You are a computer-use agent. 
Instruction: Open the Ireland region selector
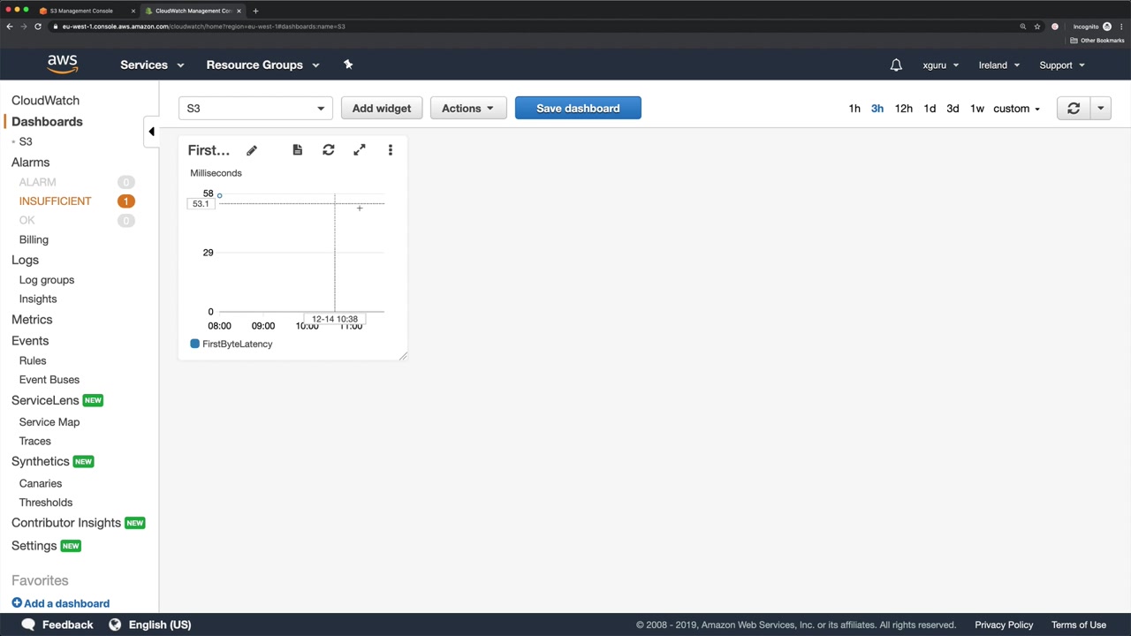tap(999, 65)
